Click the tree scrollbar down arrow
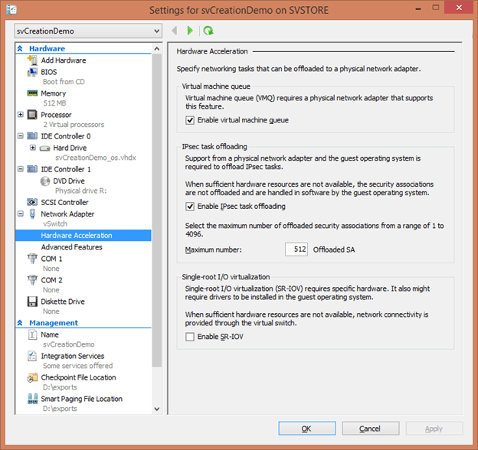Image resolution: width=478 pixels, height=450 pixels. pyautogui.click(x=157, y=409)
